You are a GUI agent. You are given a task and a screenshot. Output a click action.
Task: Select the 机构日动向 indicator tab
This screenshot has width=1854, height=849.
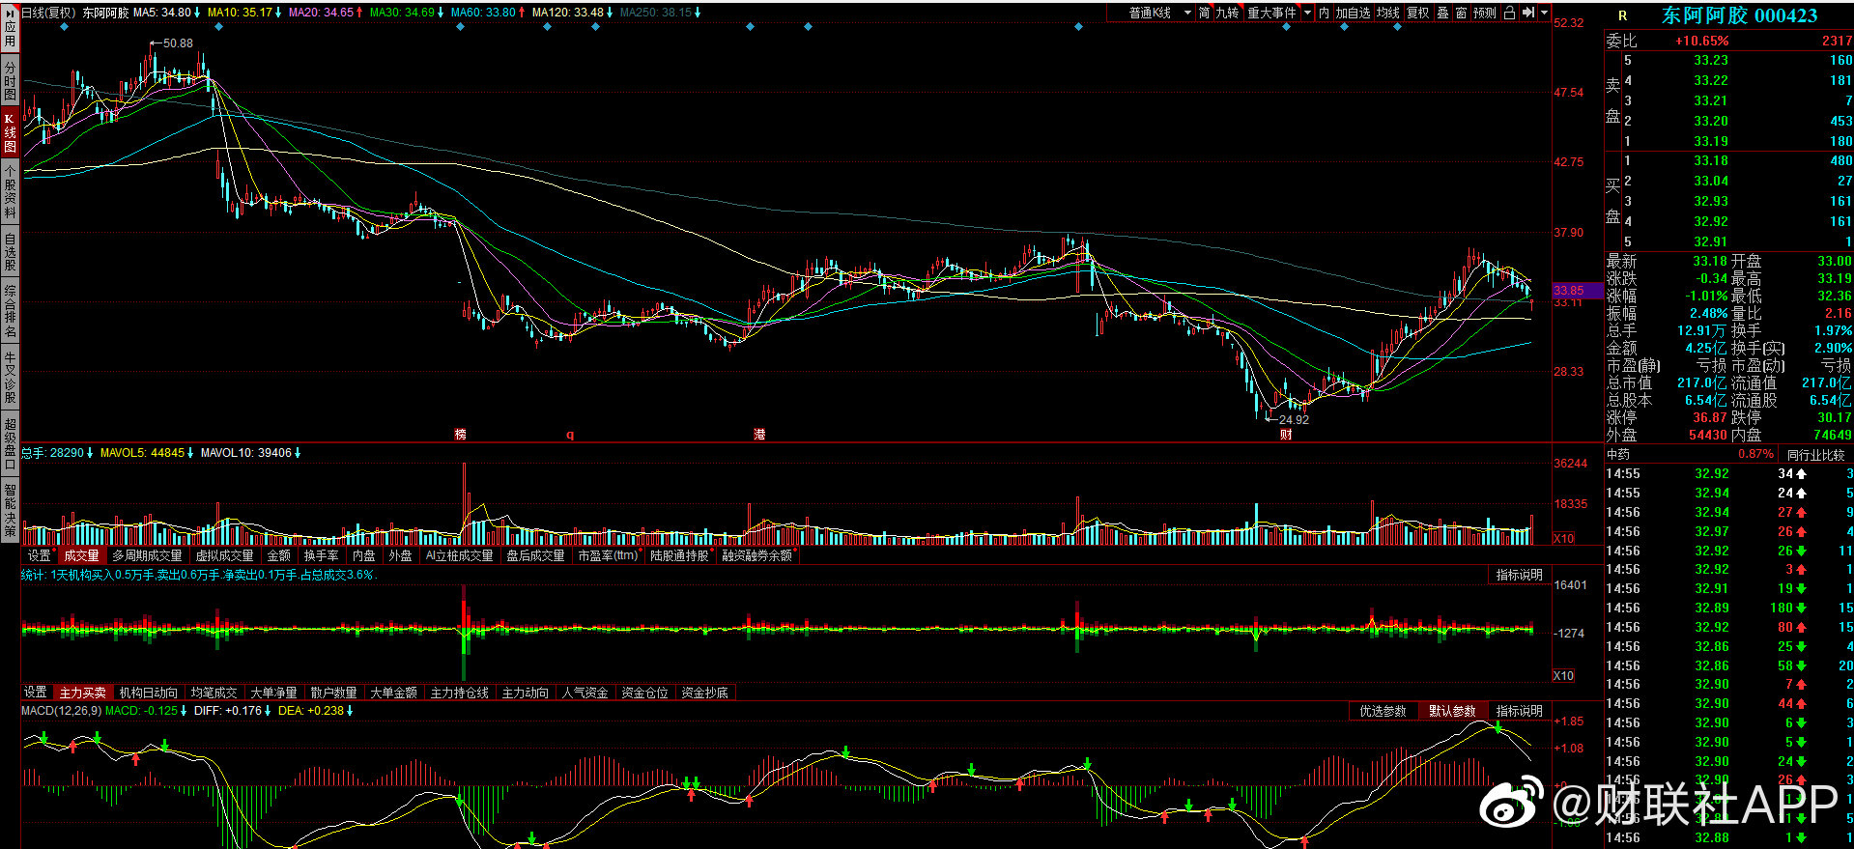tap(148, 693)
